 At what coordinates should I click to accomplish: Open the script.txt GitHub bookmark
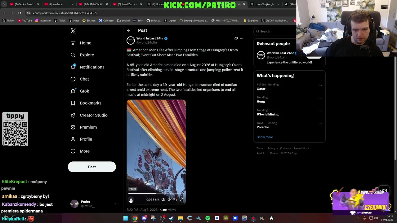click(154, 21)
